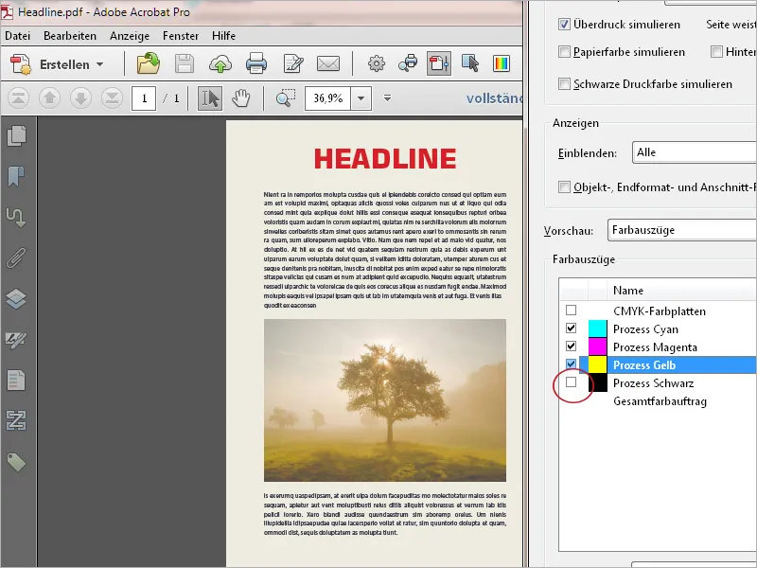
Task: Go to first page icon
Action: (18, 98)
